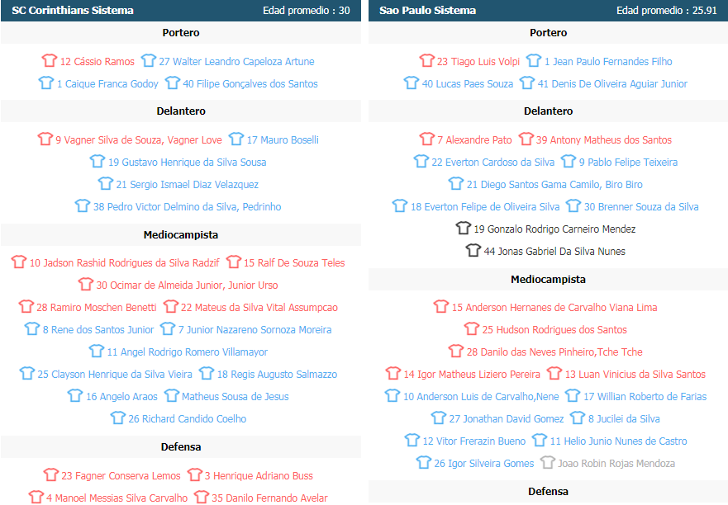This screenshot has width=728, height=505.
Task: Open Everton Felipe de Oliveira Silva
Action: [x=485, y=207]
